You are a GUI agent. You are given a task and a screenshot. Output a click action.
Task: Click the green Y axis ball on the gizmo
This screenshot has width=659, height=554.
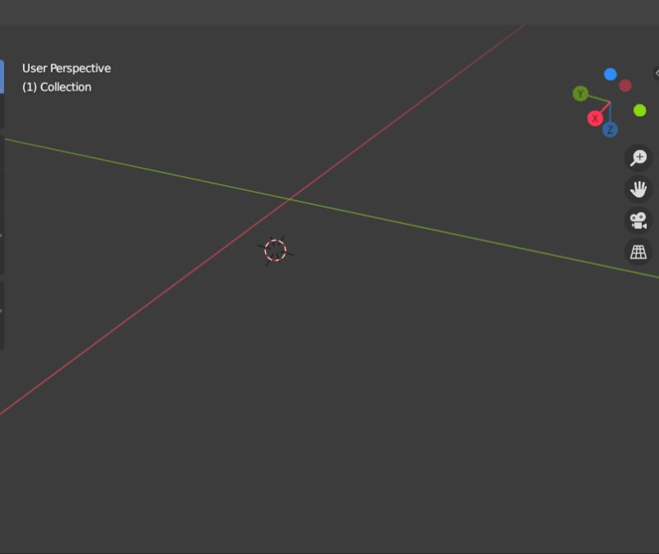(x=580, y=93)
